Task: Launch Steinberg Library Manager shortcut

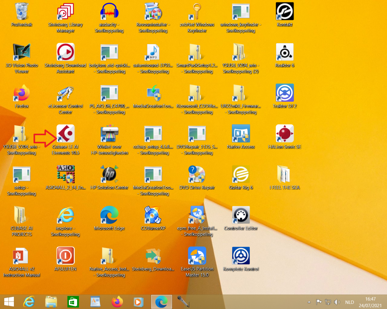Action: point(65,11)
